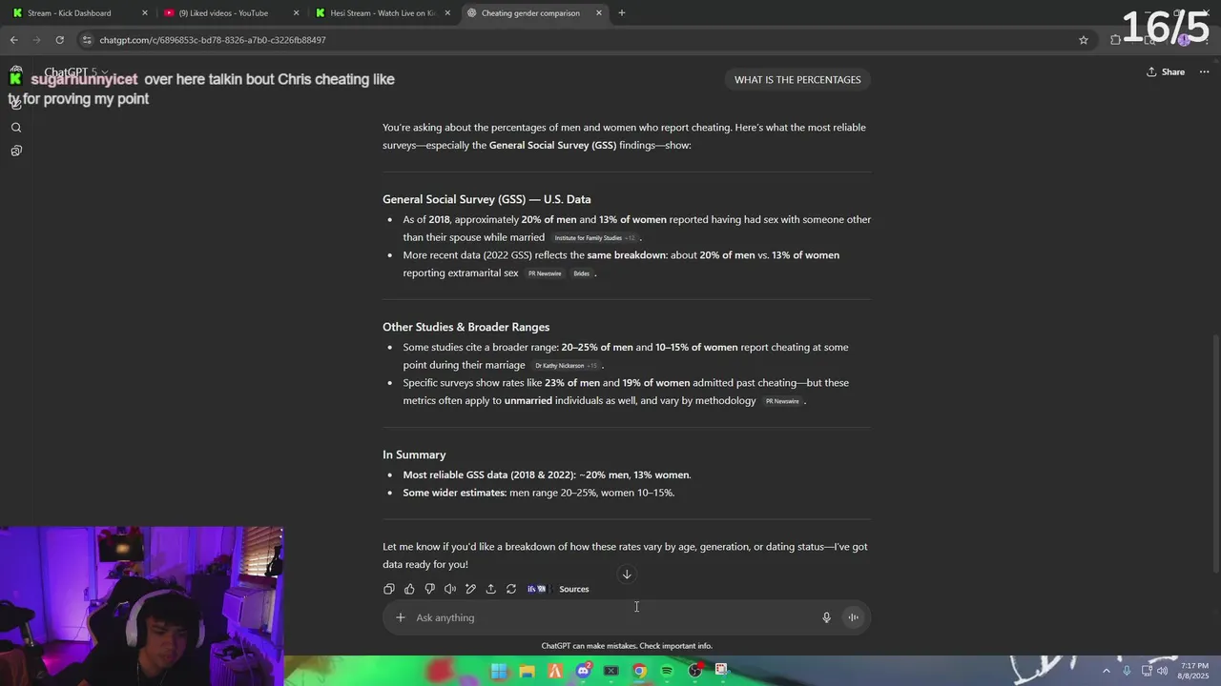Screen dimensions: 1221x686
Task: Open File Explorer from the taskbar
Action: 527,671
